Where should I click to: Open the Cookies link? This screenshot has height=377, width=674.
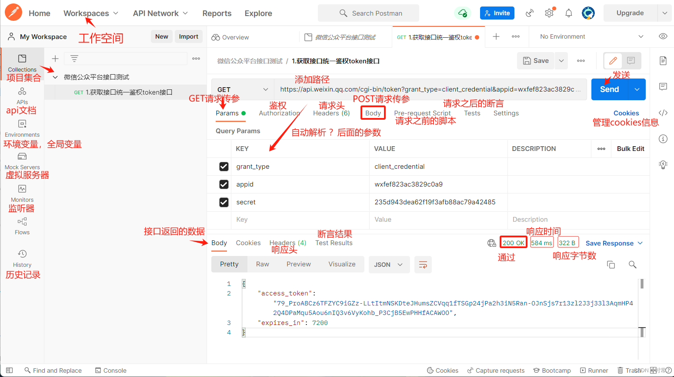pyautogui.click(x=626, y=113)
